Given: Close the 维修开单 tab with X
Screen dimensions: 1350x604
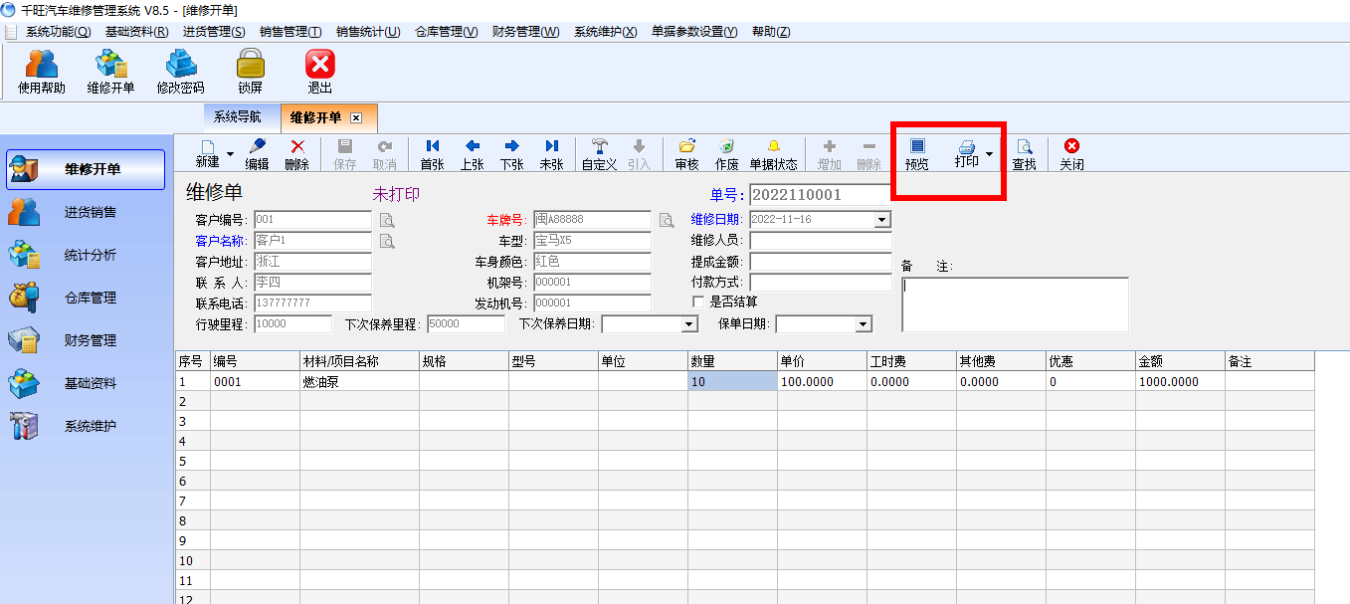Looking at the screenshot, I should (x=356, y=117).
